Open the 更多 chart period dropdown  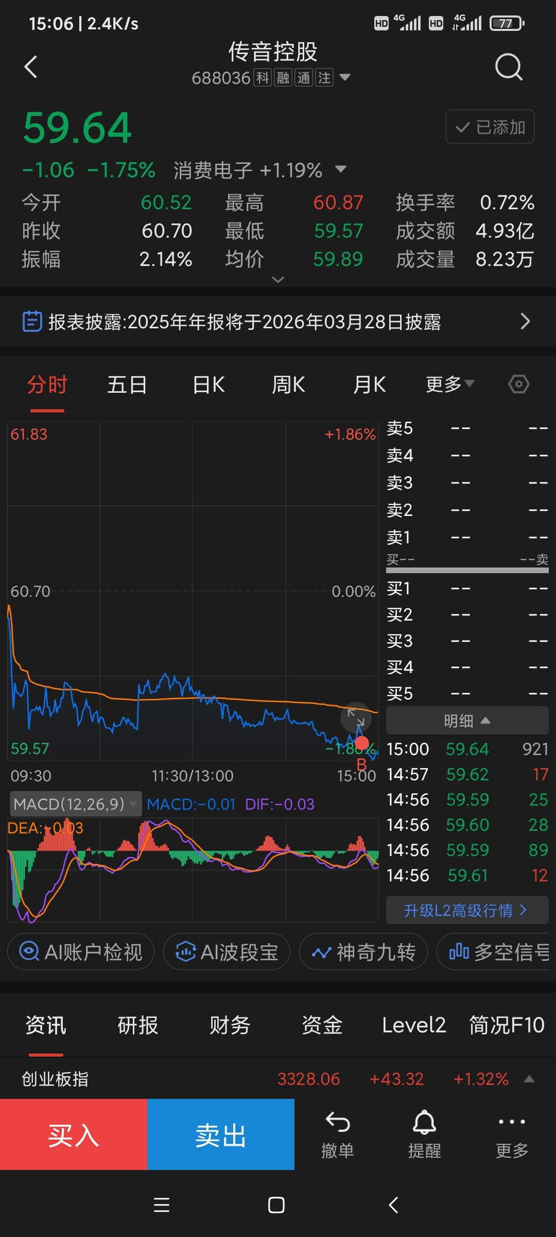point(450,385)
